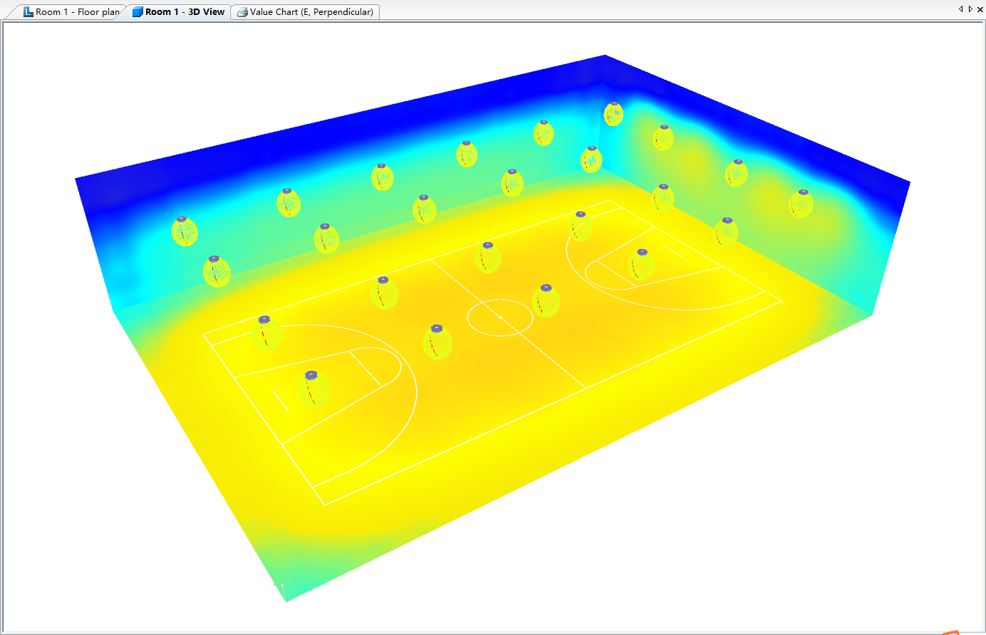Select the leftmost luminaire near the left wall
Viewport: 986px width, 635px height.
click(185, 231)
